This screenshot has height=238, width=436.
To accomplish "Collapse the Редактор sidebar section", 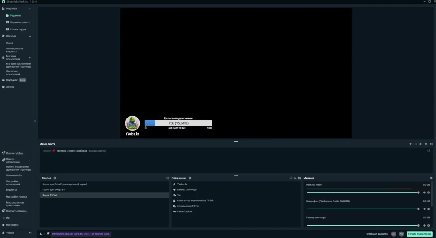I will (29, 9).
